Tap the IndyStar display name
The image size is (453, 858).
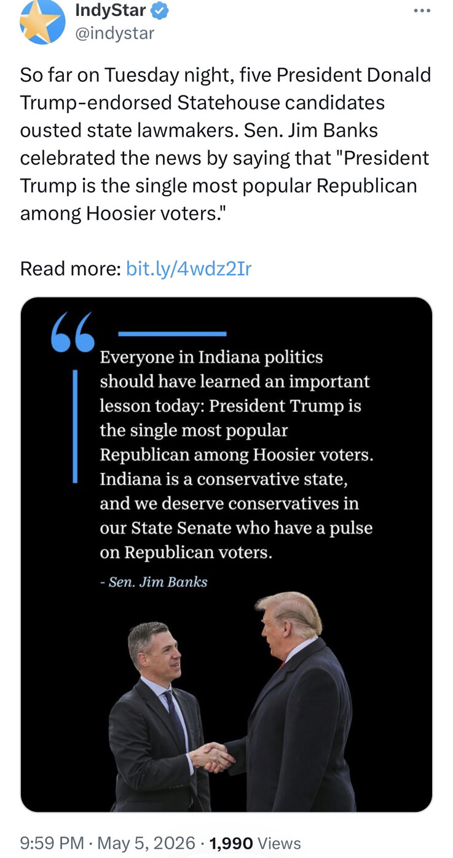pos(111,10)
